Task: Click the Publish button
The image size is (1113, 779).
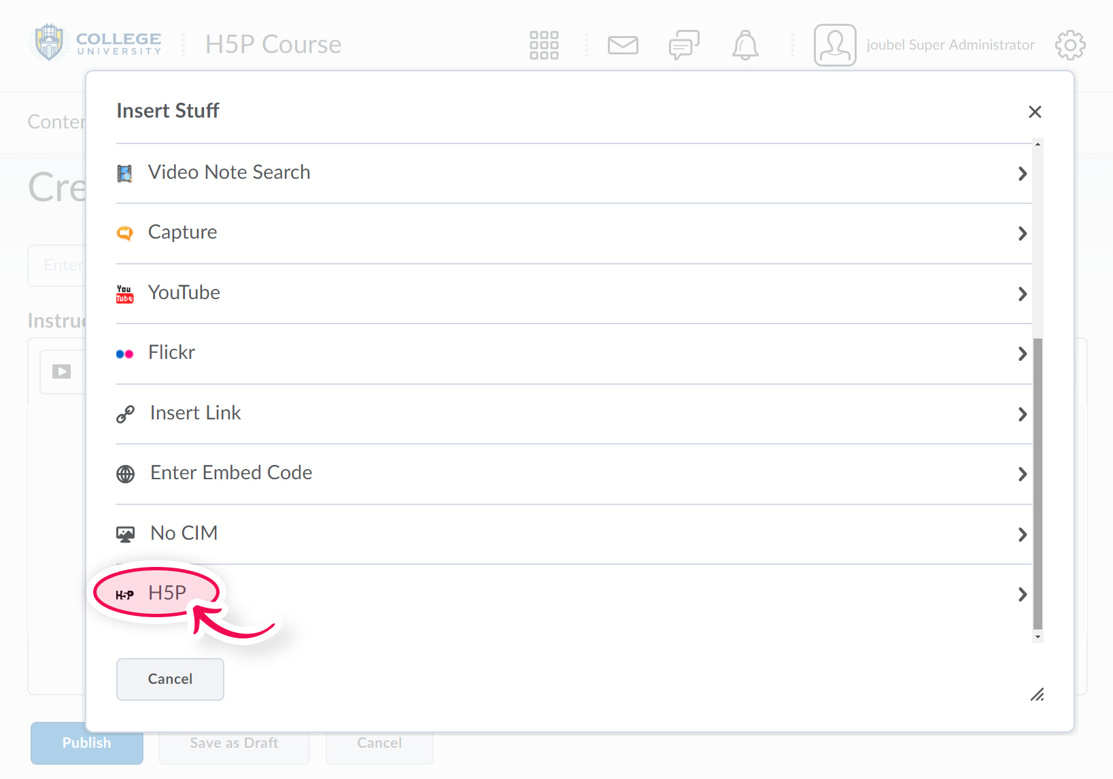Action: pyautogui.click(x=86, y=743)
